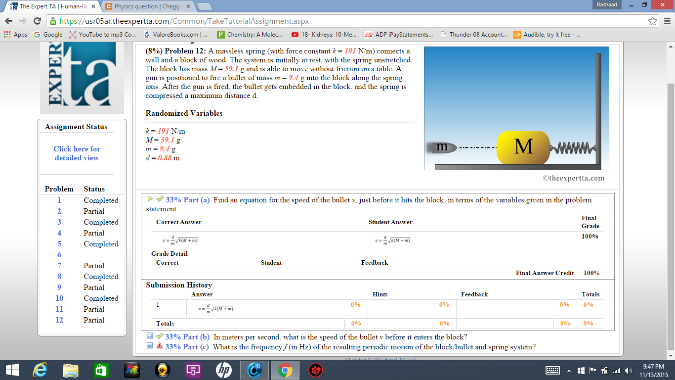
Task: Open the purple wireless display app
Action: [x=193, y=370]
